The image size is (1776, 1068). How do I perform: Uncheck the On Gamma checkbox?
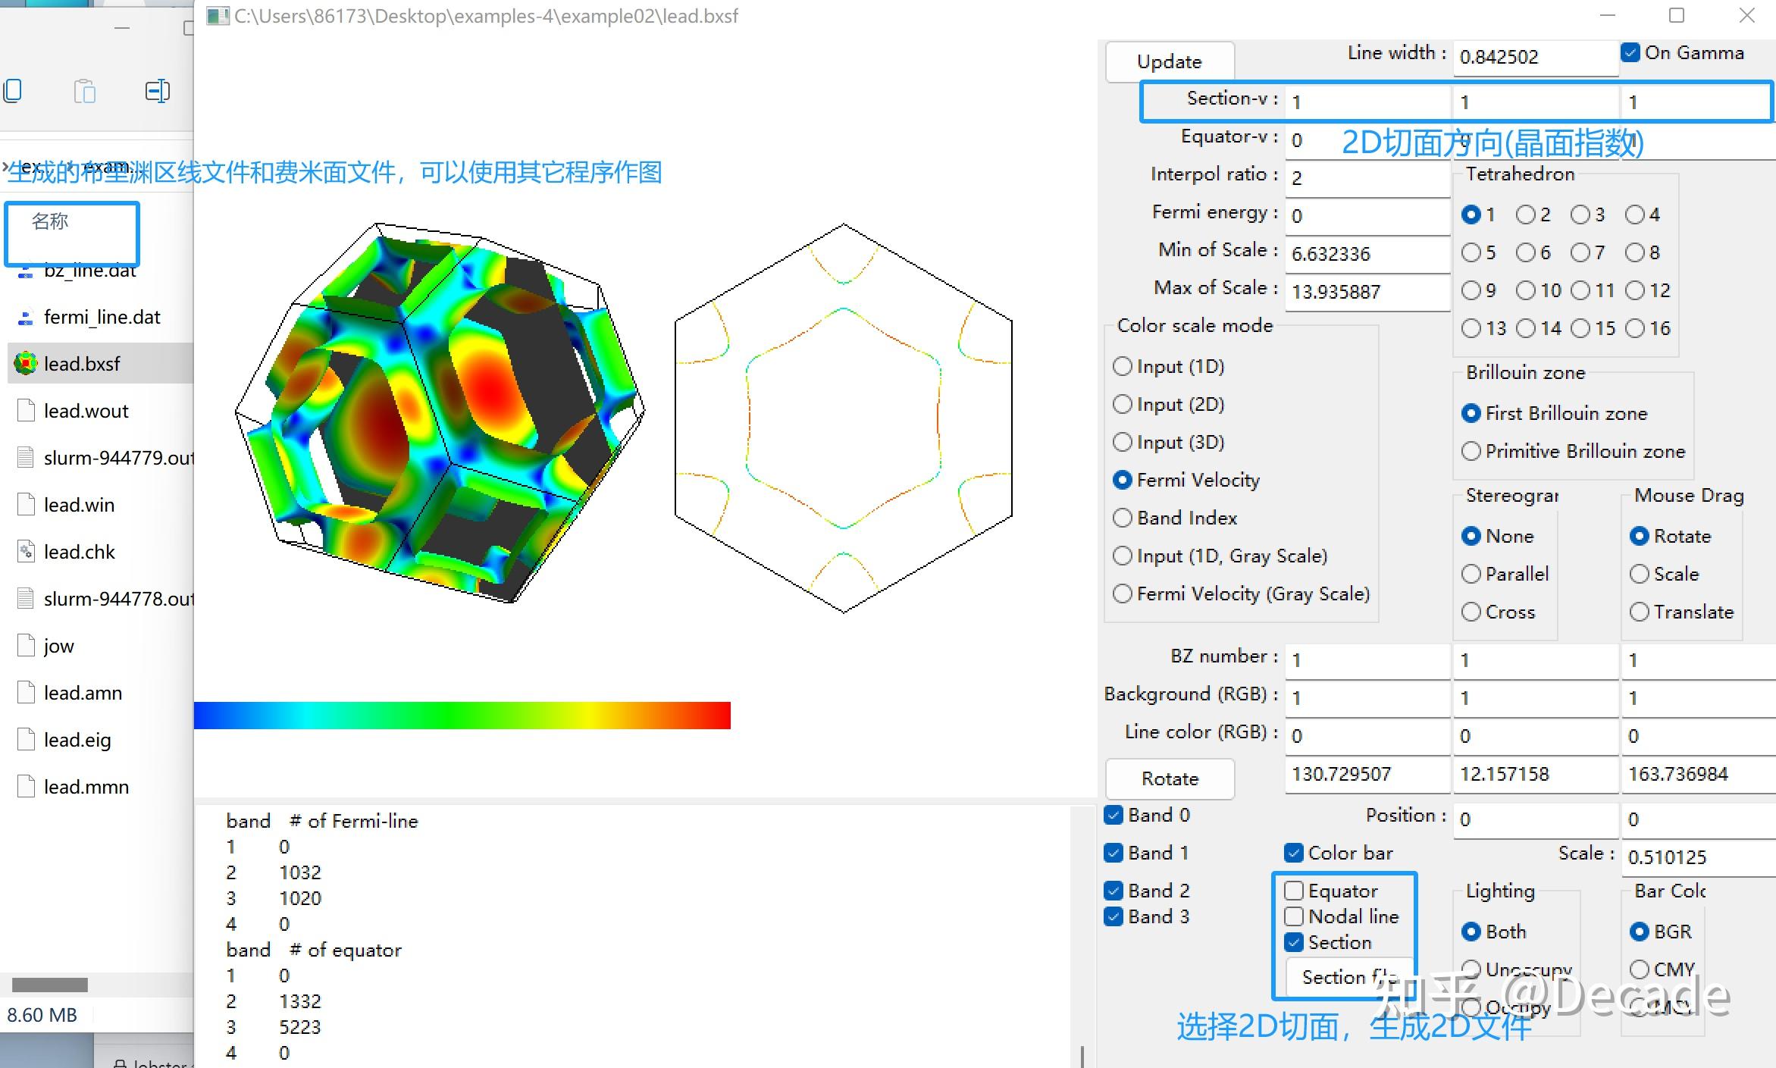[x=1630, y=52]
